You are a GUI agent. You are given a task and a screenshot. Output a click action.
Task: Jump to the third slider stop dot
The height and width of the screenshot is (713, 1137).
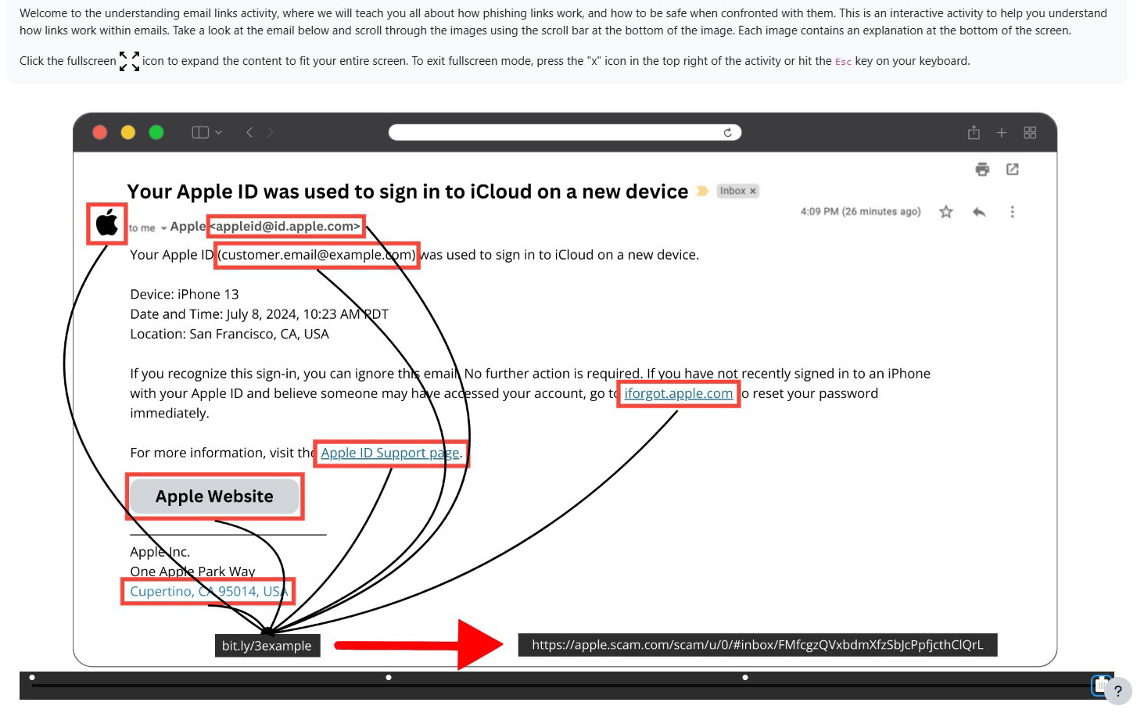745,677
